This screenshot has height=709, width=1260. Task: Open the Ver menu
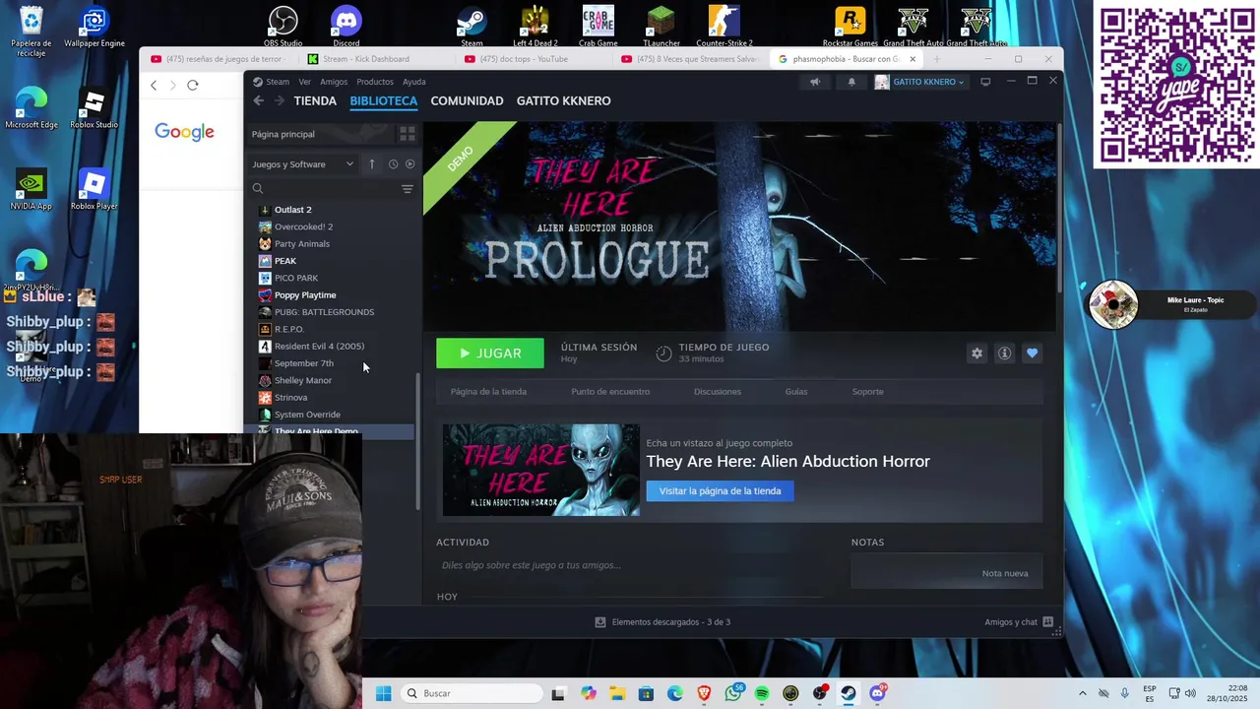coord(304,82)
